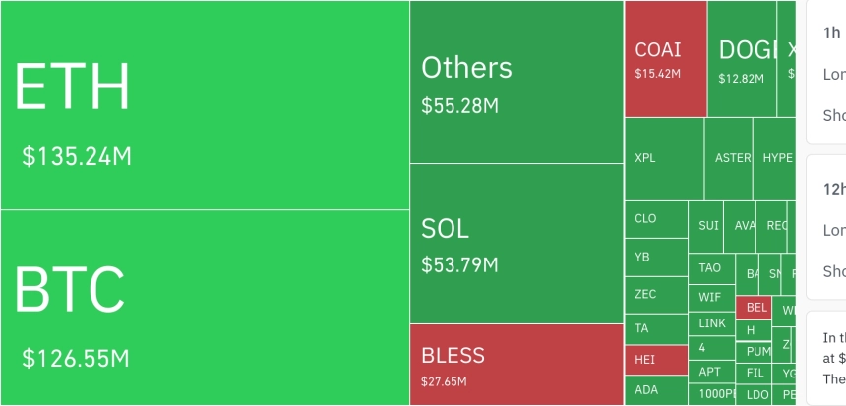Open the Others $55.28M tile
This screenshot has height=406, width=846.
pyautogui.click(x=516, y=83)
